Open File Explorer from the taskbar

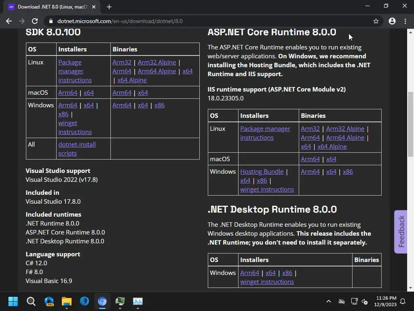pyautogui.click(x=67, y=301)
